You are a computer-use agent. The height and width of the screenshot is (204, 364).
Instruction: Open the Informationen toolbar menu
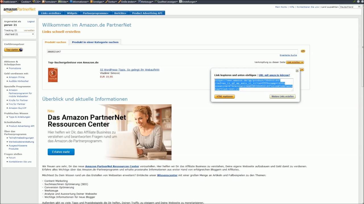[x=80, y=2]
